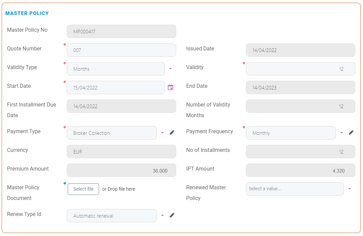The width and height of the screenshot is (363, 236).
Task: Click the Validity value field
Action: [300, 69]
